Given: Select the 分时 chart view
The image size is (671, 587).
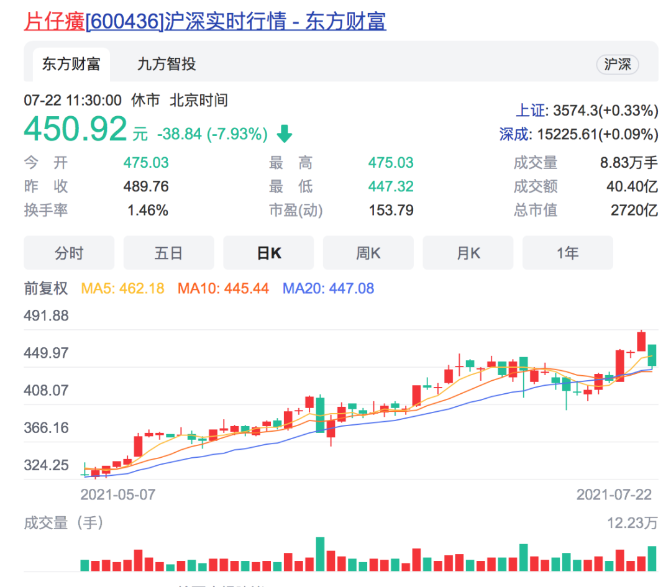Looking at the screenshot, I should (69, 253).
